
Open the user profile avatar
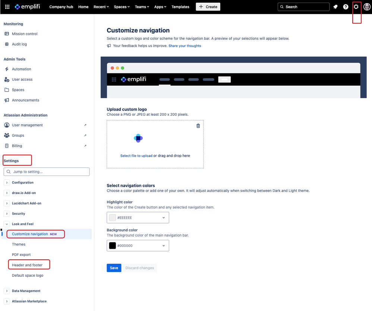click(x=367, y=7)
